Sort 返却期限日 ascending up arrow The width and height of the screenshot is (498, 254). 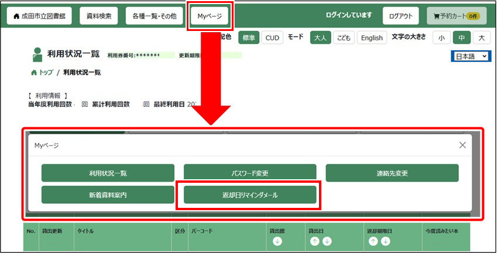click(373, 241)
